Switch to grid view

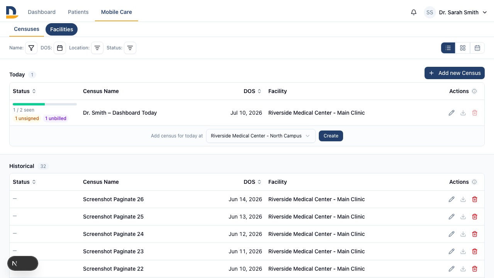tap(463, 48)
